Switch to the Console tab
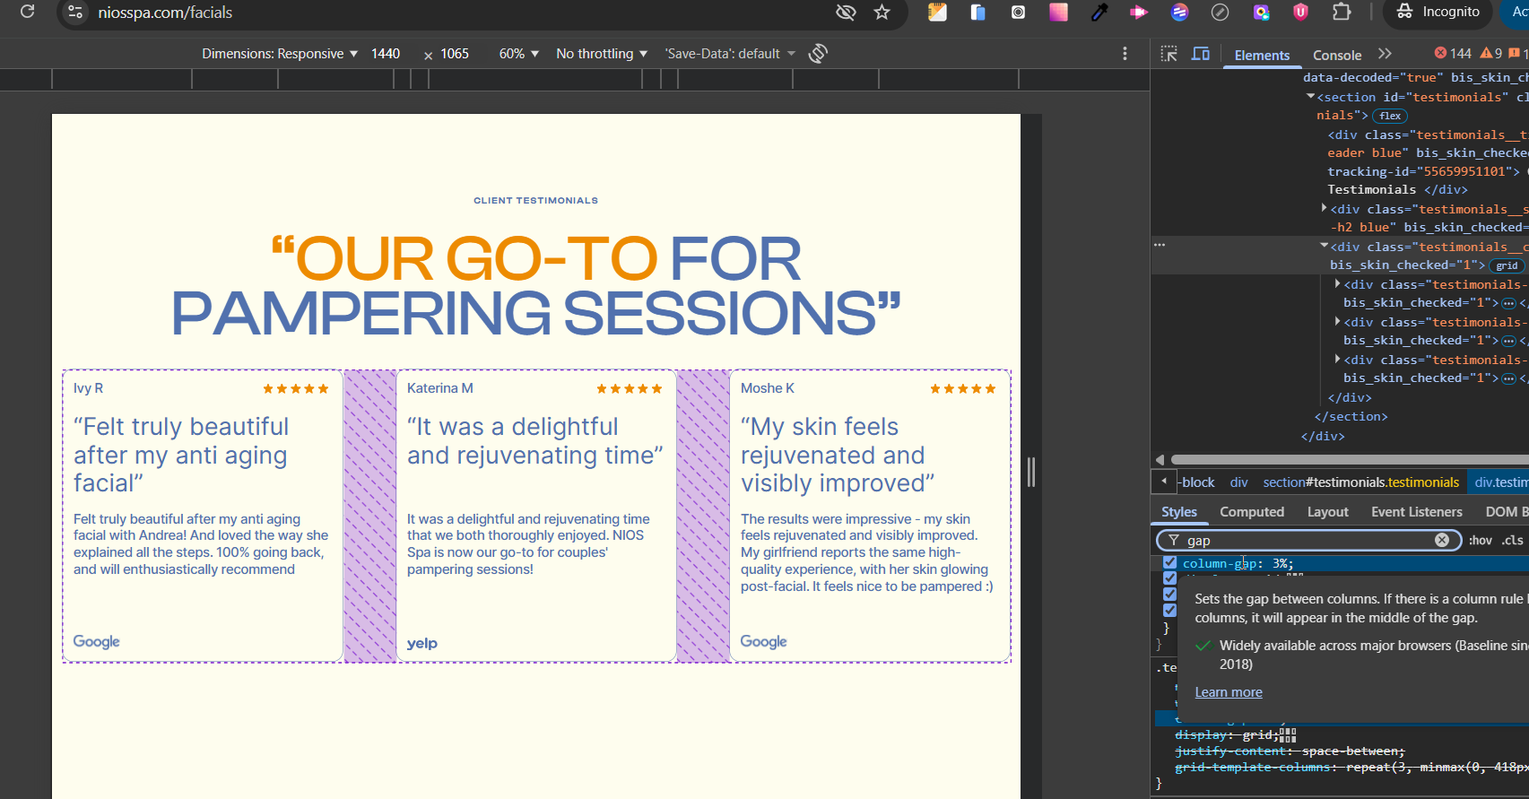Viewport: 1529px width, 799px height. (x=1336, y=56)
